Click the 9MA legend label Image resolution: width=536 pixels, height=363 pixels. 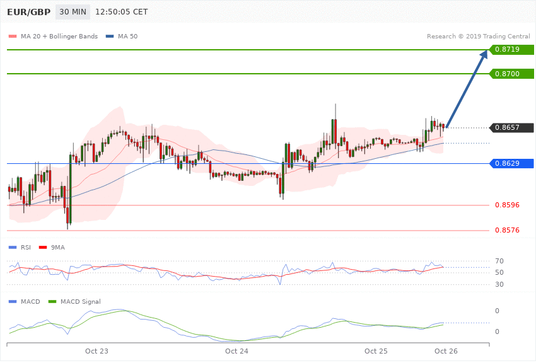click(x=58, y=248)
